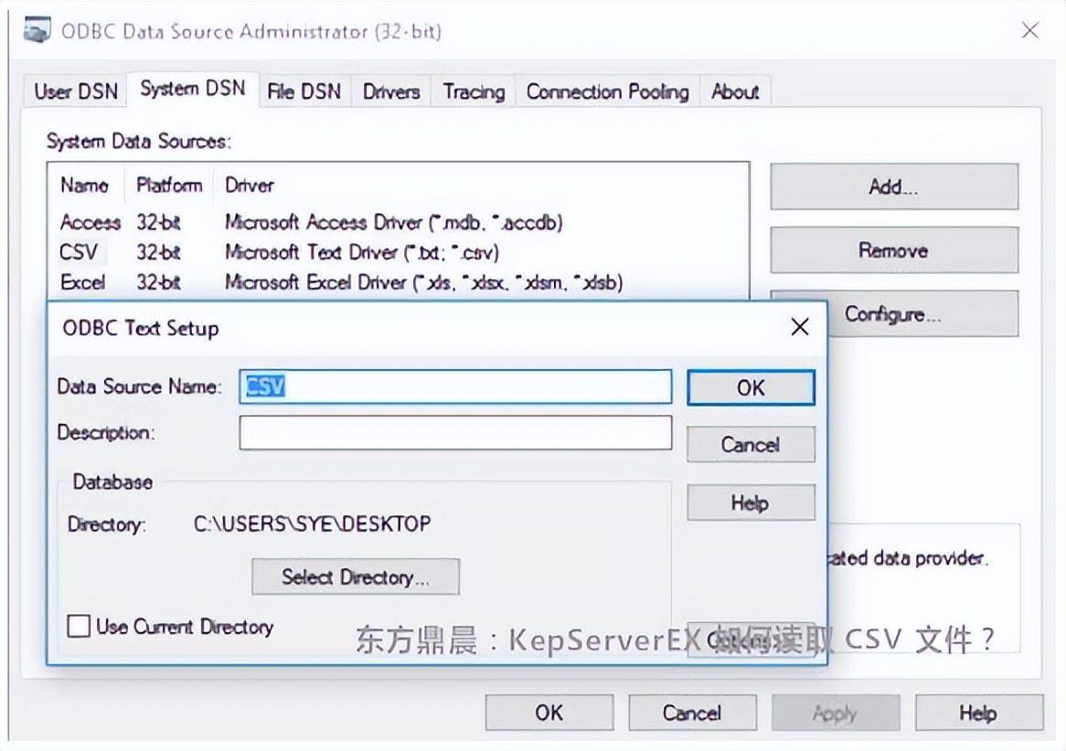Switch to Connection Pooling tab
This screenshot has height=751, width=1066.
pyautogui.click(x=607, y=91)
